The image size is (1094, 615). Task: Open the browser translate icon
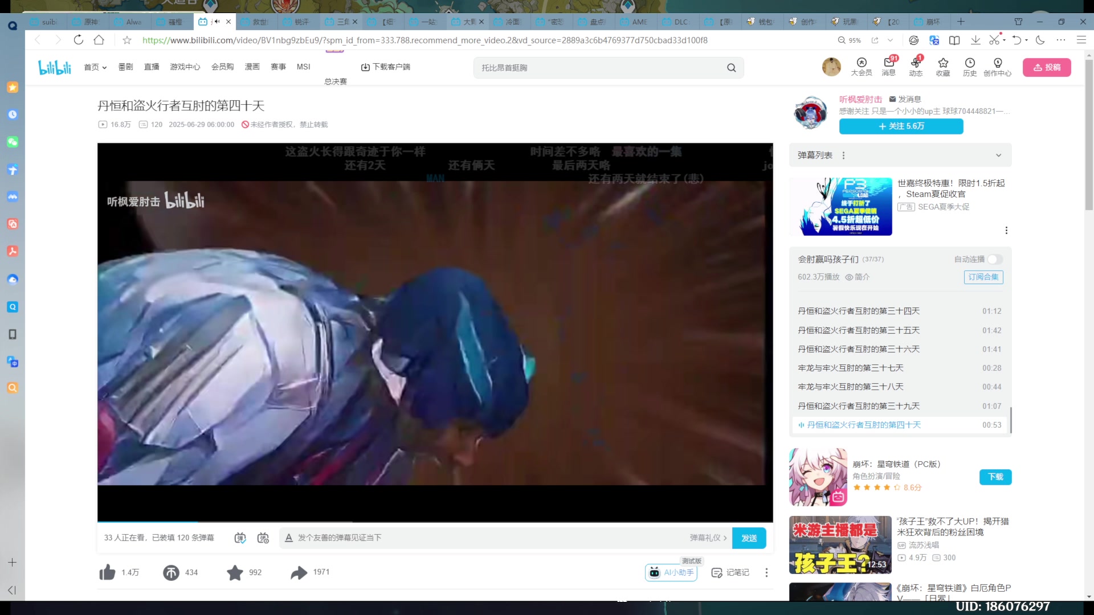pos(934,40)
